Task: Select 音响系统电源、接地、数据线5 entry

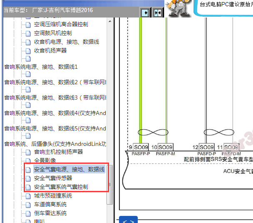Action: 55,128
